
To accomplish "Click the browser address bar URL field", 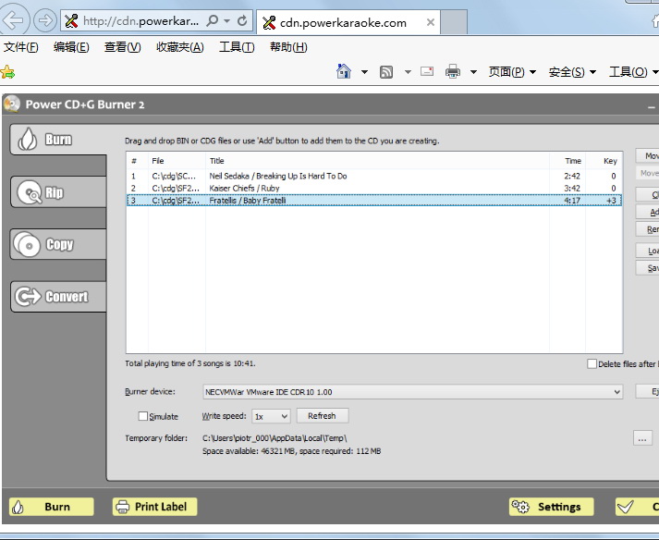I will [x=140, y=20].
